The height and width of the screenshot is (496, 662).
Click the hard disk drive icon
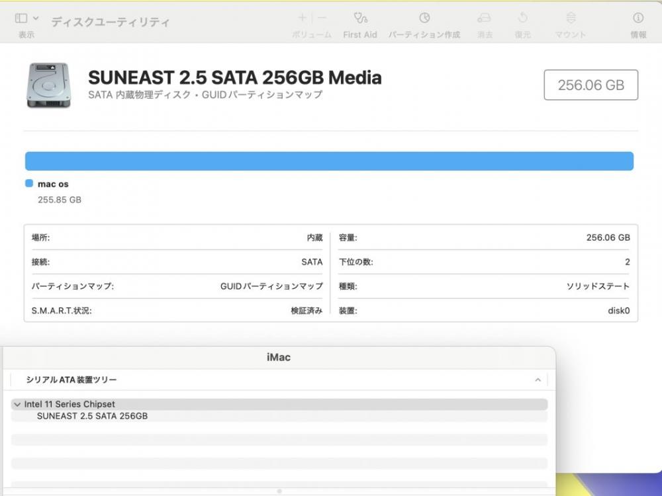coord(48,85)
